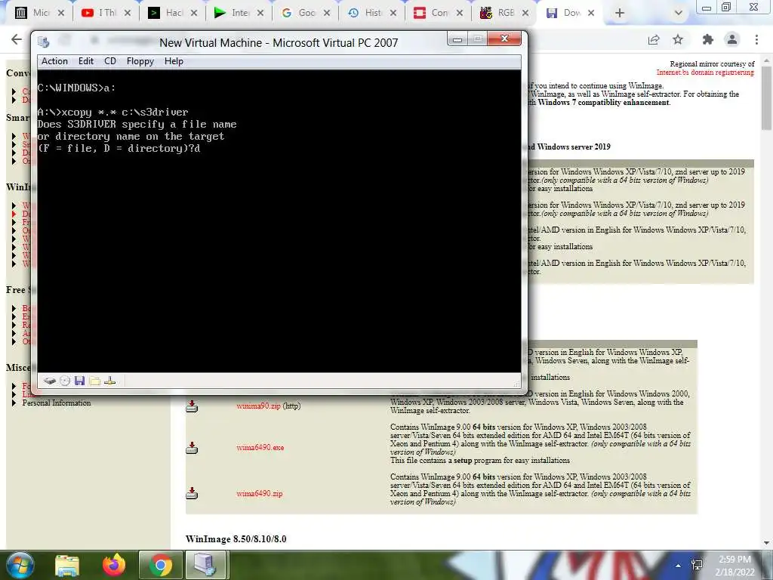Image resolution: width=773 pixels, height=580 pixels.
Task: Open the Chrome profile avatar
Action: click(x=732, y=39)
